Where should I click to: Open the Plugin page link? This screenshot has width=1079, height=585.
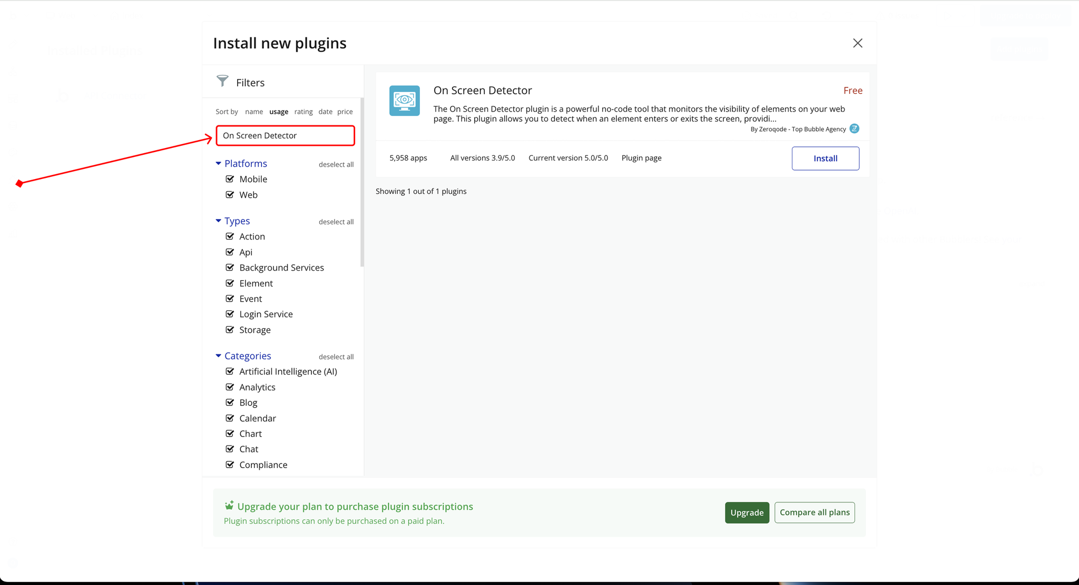pos(641,158)
